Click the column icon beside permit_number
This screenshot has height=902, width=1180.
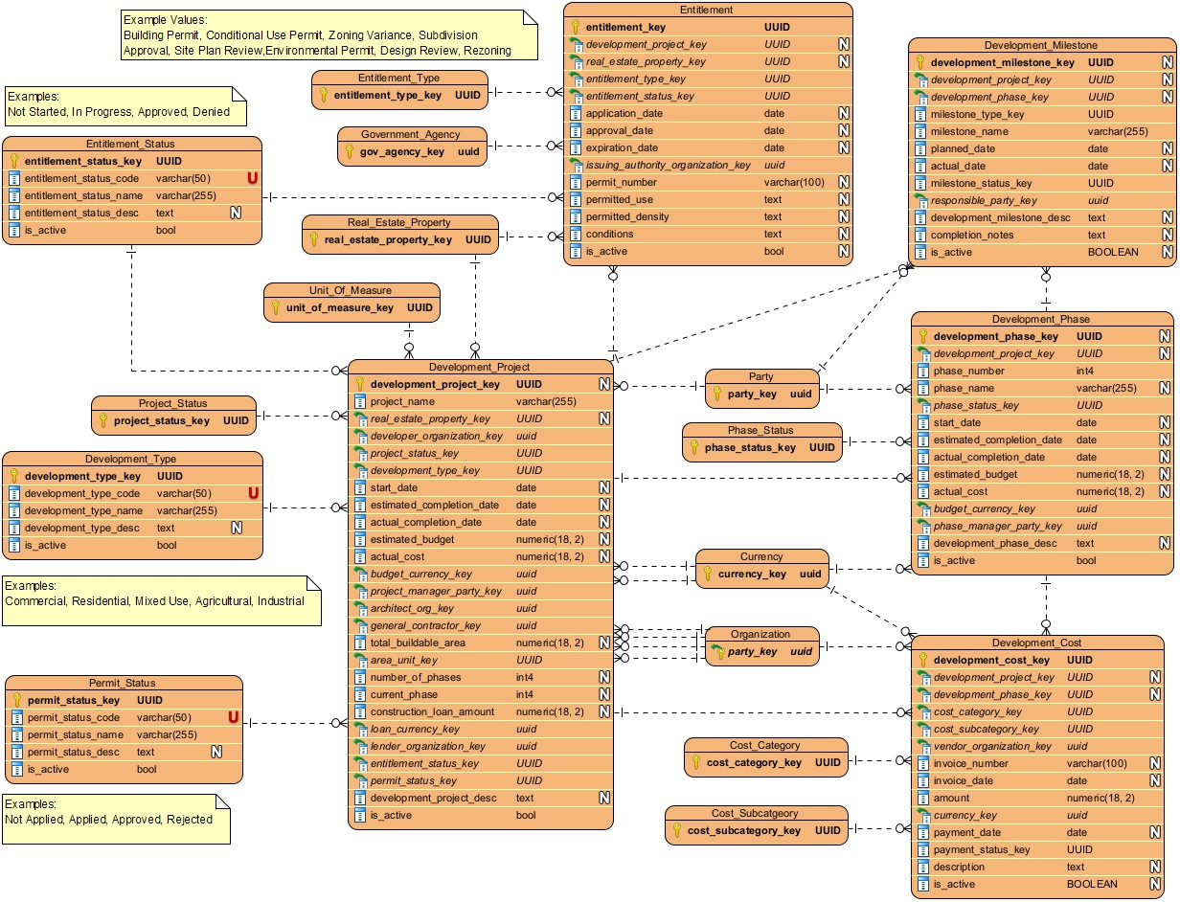pyautogui.click(x=576, y=182)
